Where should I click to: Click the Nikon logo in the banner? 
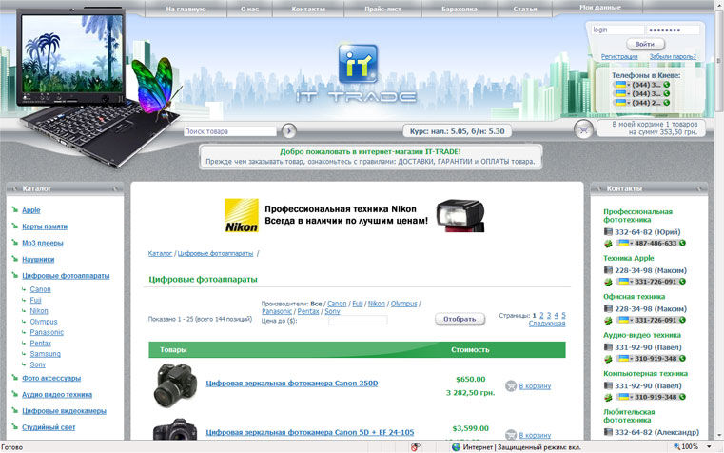point(241,216)
